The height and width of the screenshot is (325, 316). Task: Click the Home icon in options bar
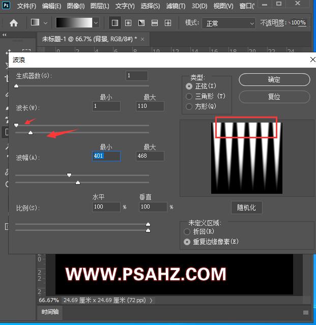pyautogui.click(x=14, y=23)
